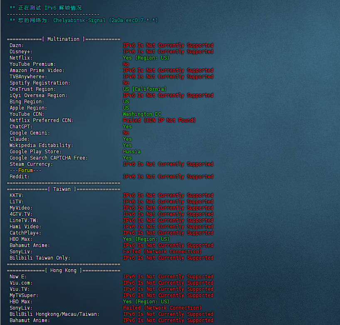Click the Amazon Prime Video: label

coord(37,70)
